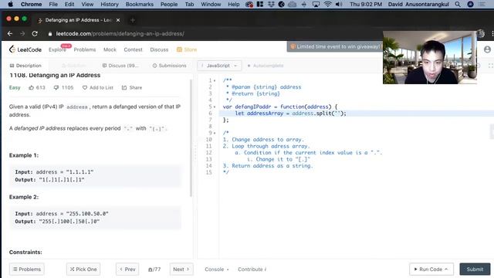The image size is (494, 278).
Task: Toggle fullscreen editor icon
Action: click(x=491, y=66)
